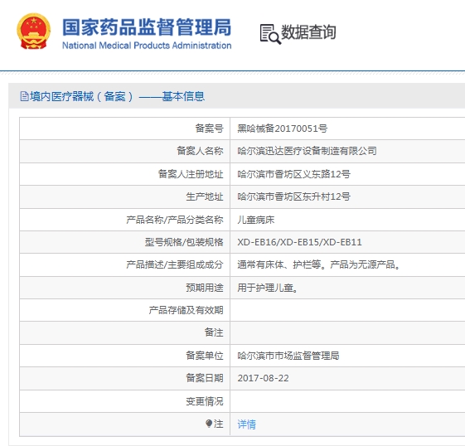This screenshot has width=465, height=446.
Task: Click the 预期用途 label
Action: 205,288
